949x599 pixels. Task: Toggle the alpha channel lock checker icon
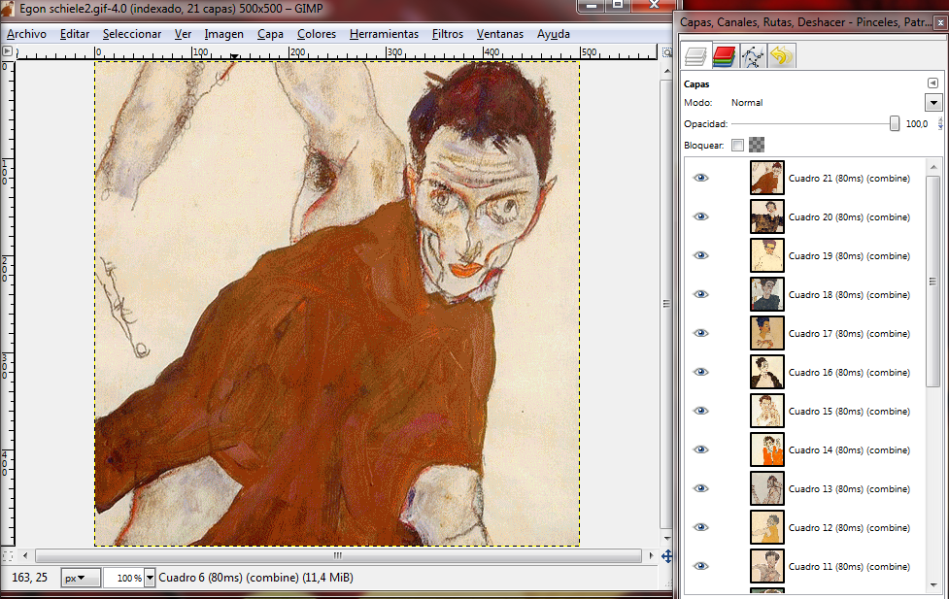(x=757, y=145)
